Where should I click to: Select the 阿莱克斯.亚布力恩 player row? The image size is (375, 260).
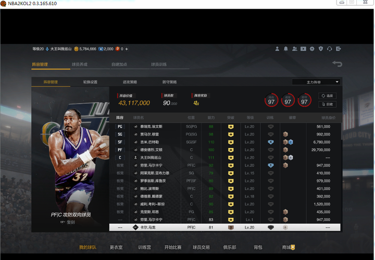(x=225, y=173)
